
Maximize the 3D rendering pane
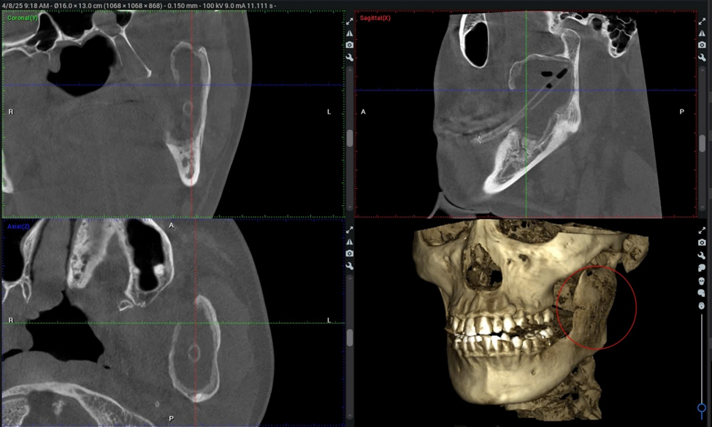coord(702,231)
